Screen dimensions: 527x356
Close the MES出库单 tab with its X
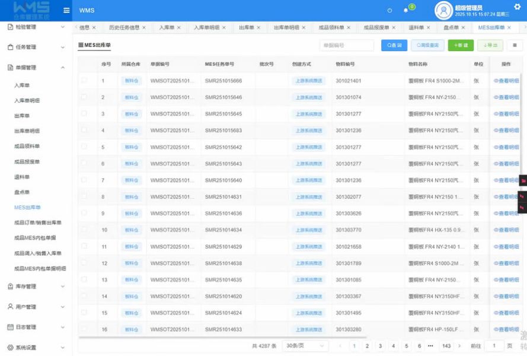click(x=509, y=28)
